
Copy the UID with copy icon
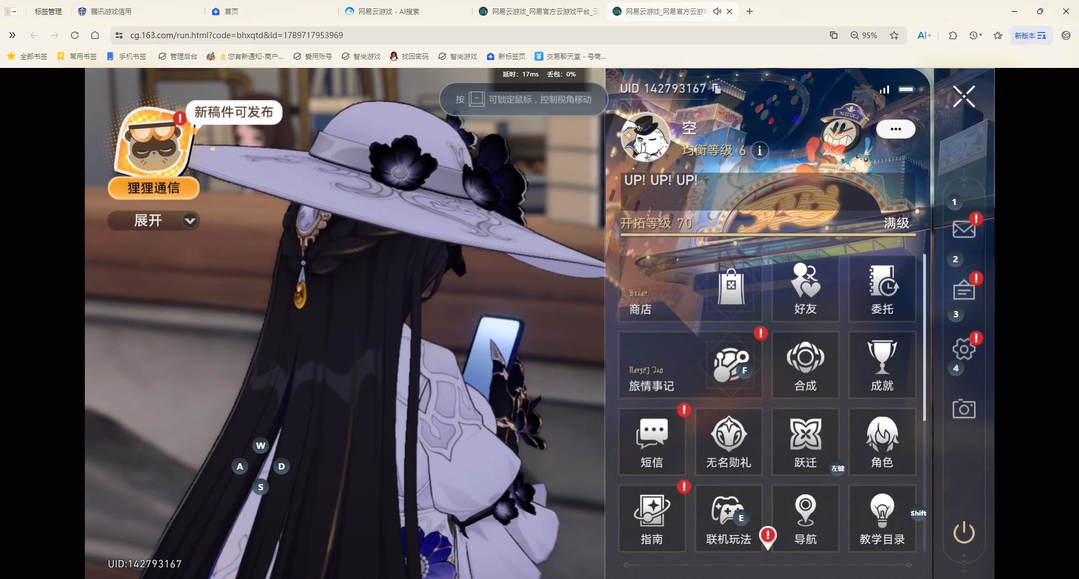pos(717,88)
